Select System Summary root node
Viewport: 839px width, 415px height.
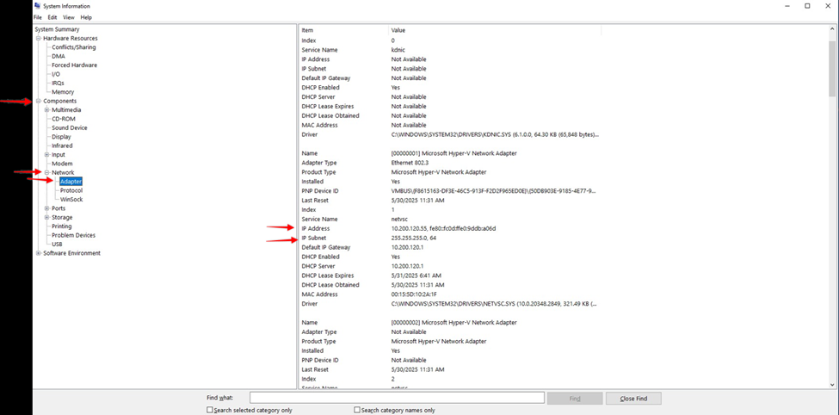coord(57,29)
